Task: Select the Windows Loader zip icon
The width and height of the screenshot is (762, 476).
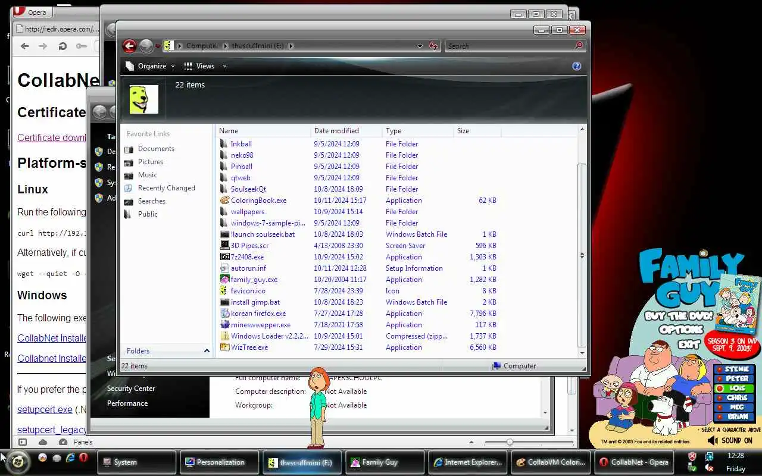Action: pos(224,336)
